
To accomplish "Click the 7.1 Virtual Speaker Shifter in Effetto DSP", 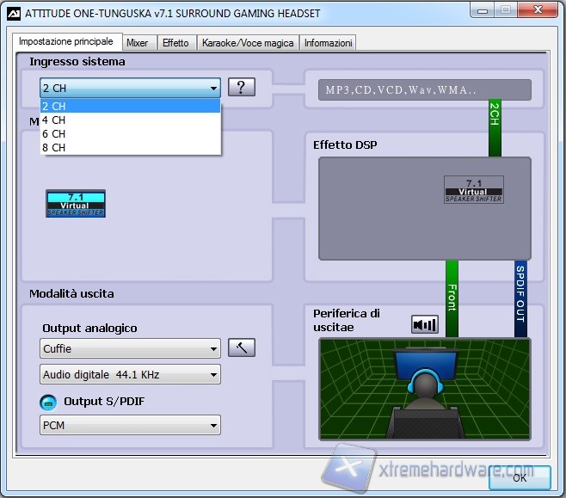I will [x=473, y=189].
